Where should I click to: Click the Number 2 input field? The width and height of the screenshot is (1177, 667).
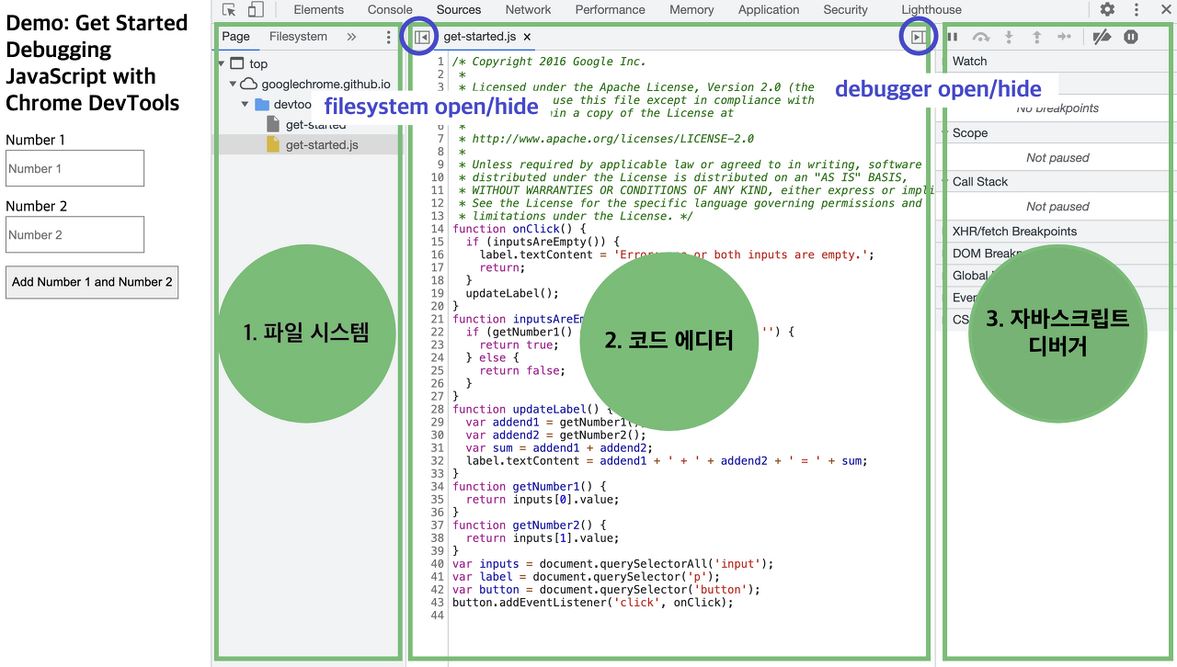pyautogui.click(x=75, y=235)
